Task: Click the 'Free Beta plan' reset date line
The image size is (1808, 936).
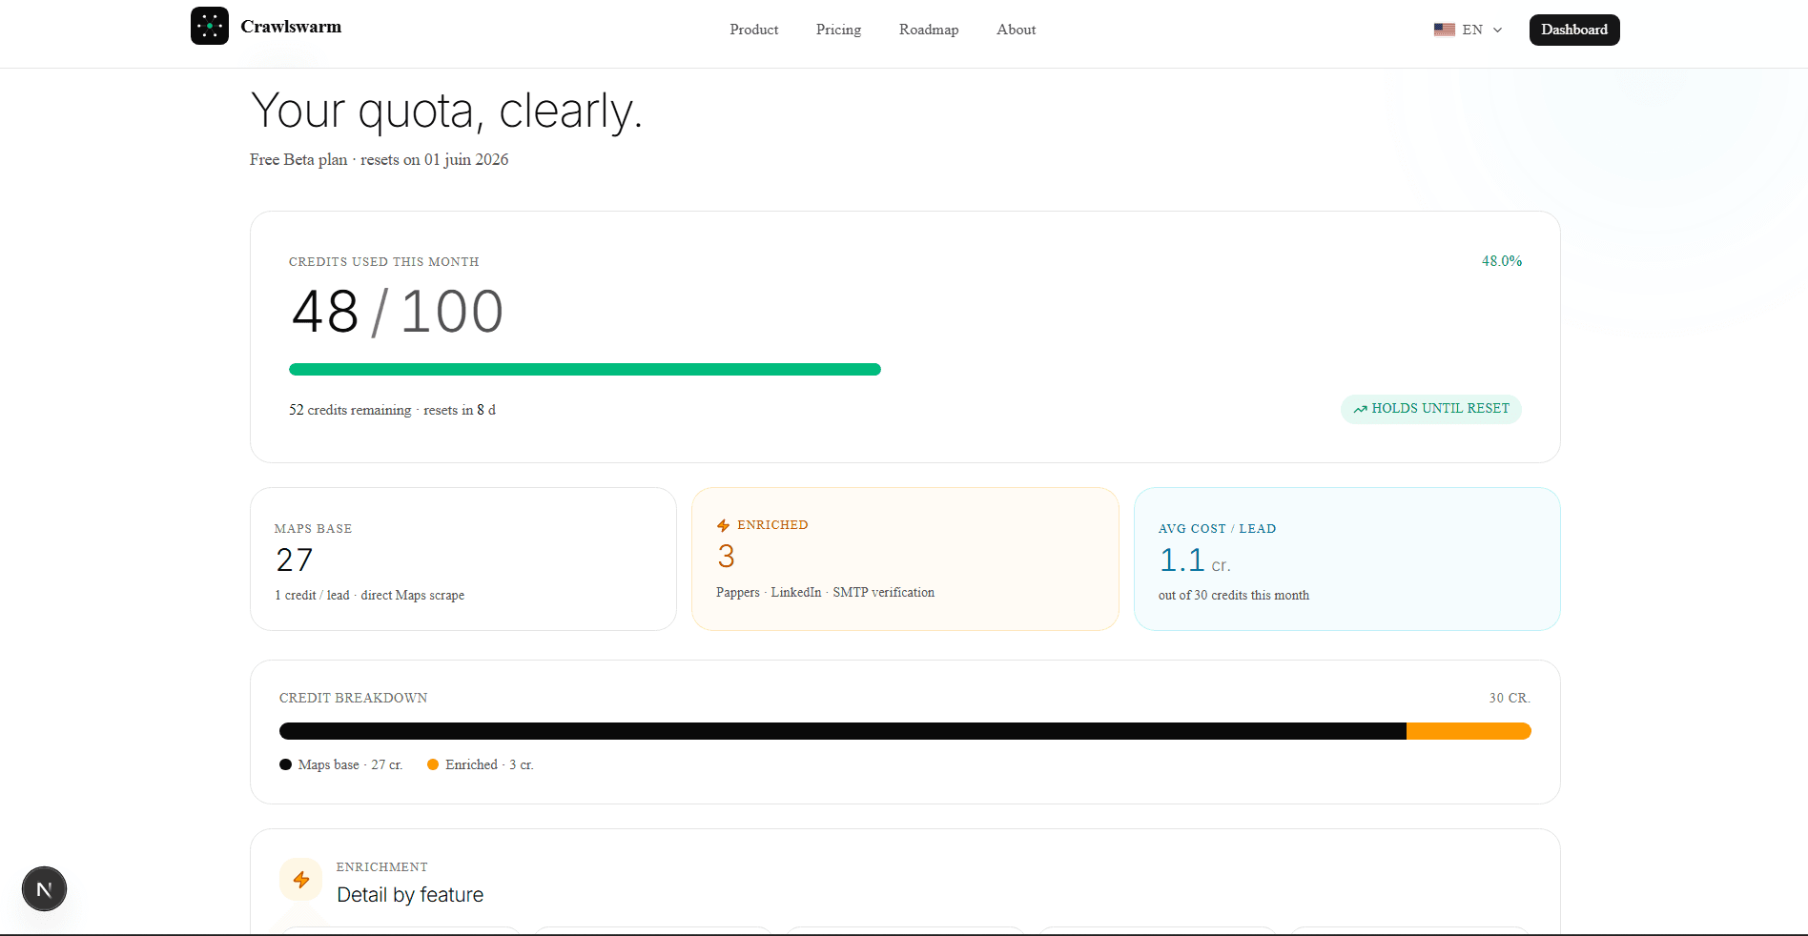Action: pos(380,159)
